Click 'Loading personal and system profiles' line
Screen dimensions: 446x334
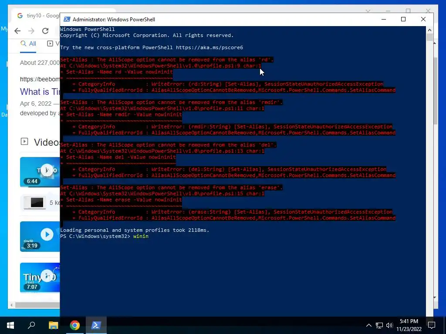click(135, 230)
